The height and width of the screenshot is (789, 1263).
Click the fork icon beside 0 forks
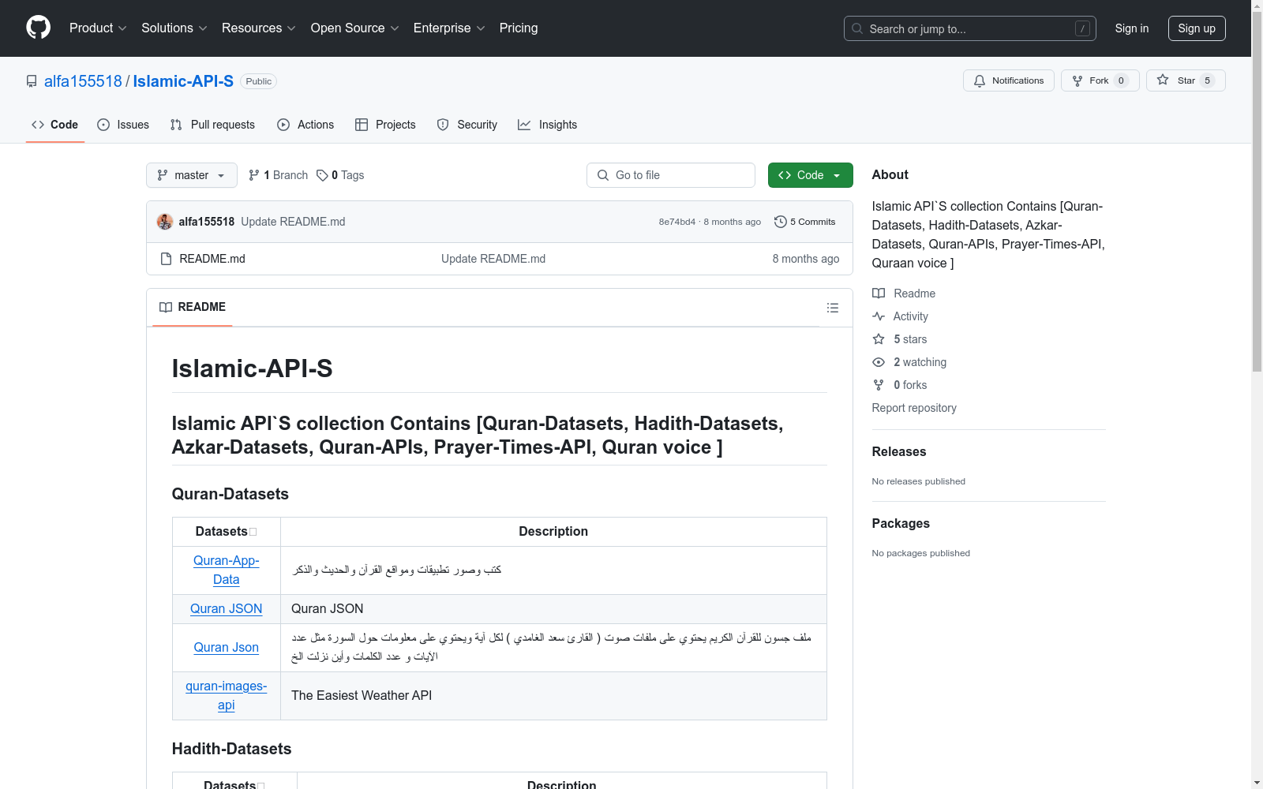point(879,385)
